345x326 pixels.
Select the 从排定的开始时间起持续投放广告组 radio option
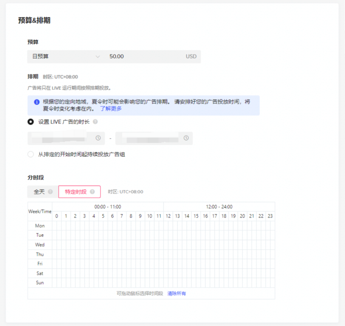coord(31,154)
